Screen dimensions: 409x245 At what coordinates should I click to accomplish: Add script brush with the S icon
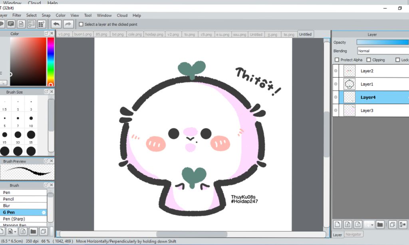[x=23, y=231]
